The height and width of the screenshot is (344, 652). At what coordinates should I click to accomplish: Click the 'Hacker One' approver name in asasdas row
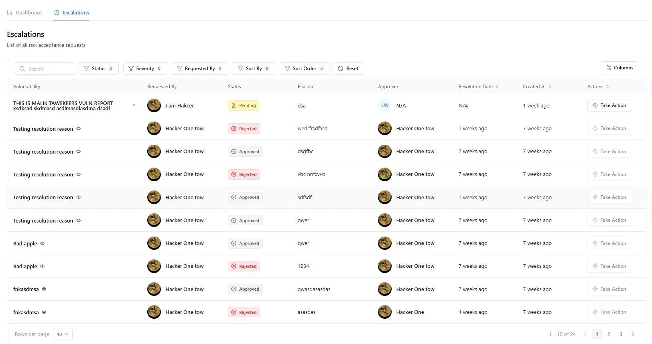click(x=410, y=312)
